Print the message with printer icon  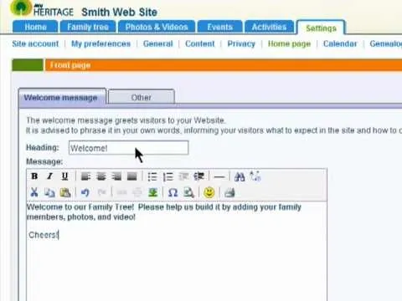229,192
